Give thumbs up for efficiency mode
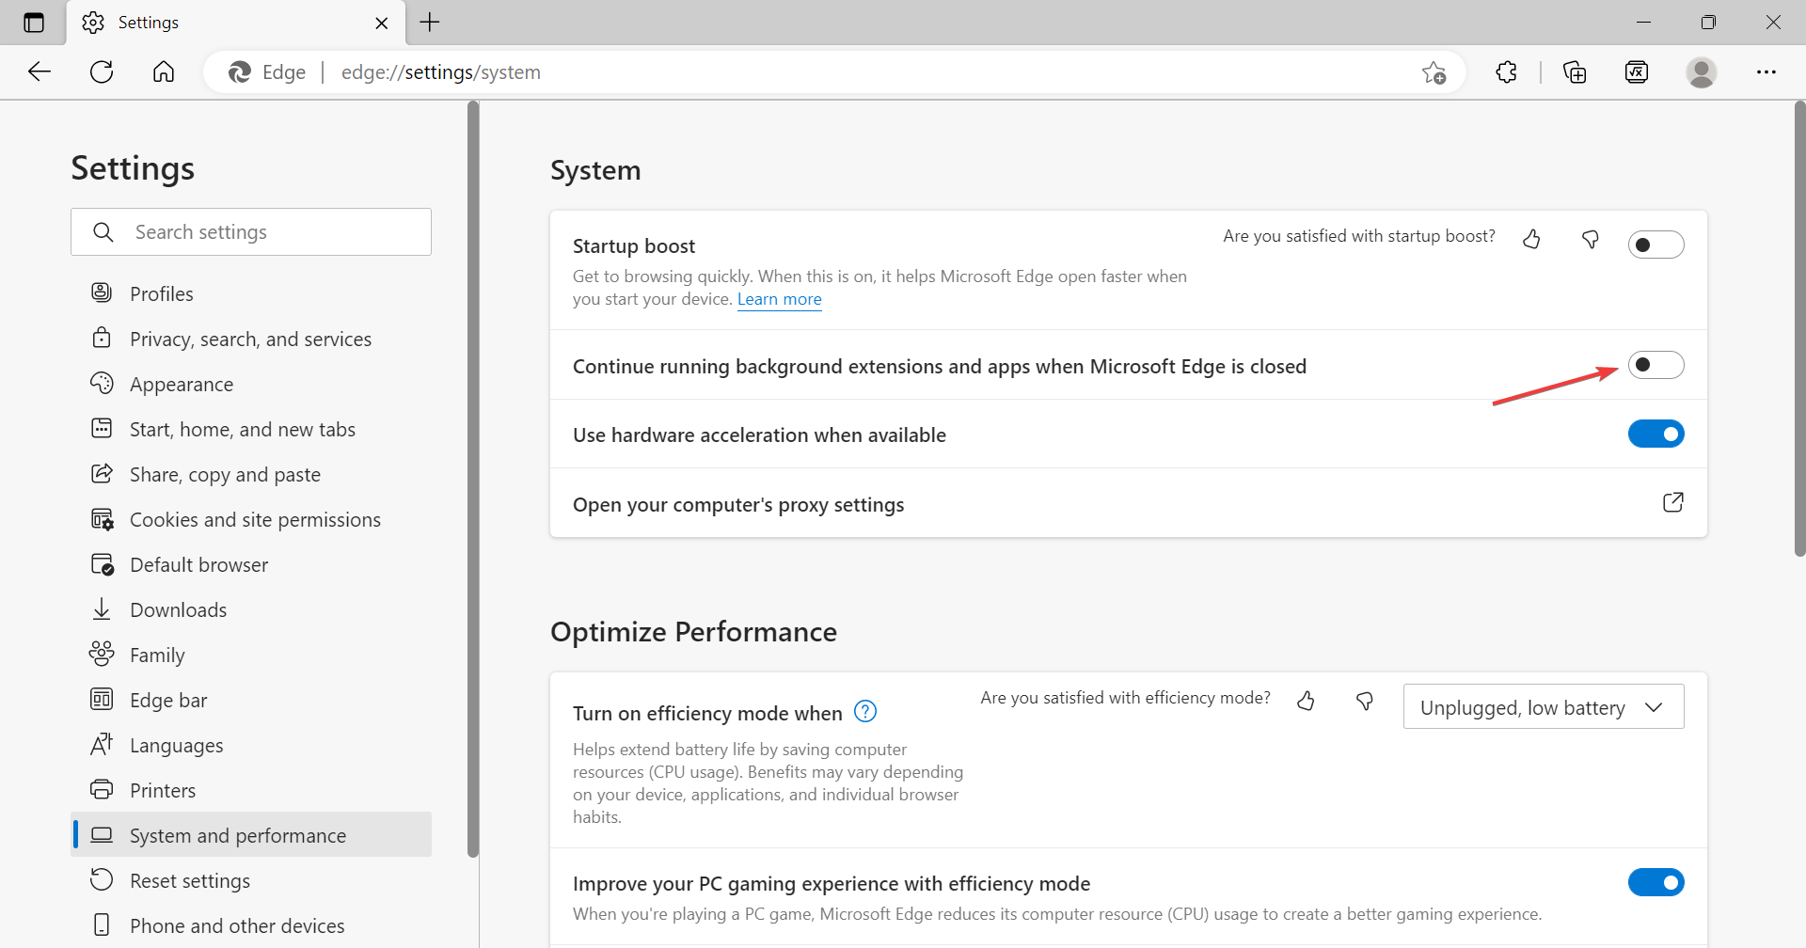This screenshot has height=948, width=1806. pos(1306,701)
